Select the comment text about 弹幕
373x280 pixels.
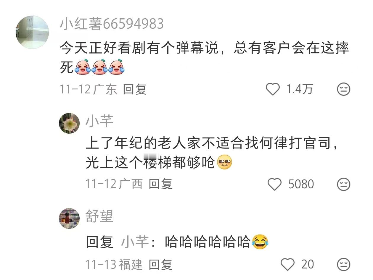[204, 57]
